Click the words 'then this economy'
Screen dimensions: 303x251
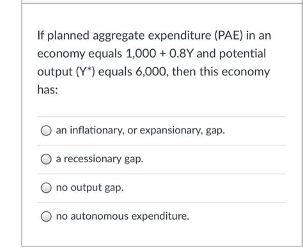tap(221, 72)
